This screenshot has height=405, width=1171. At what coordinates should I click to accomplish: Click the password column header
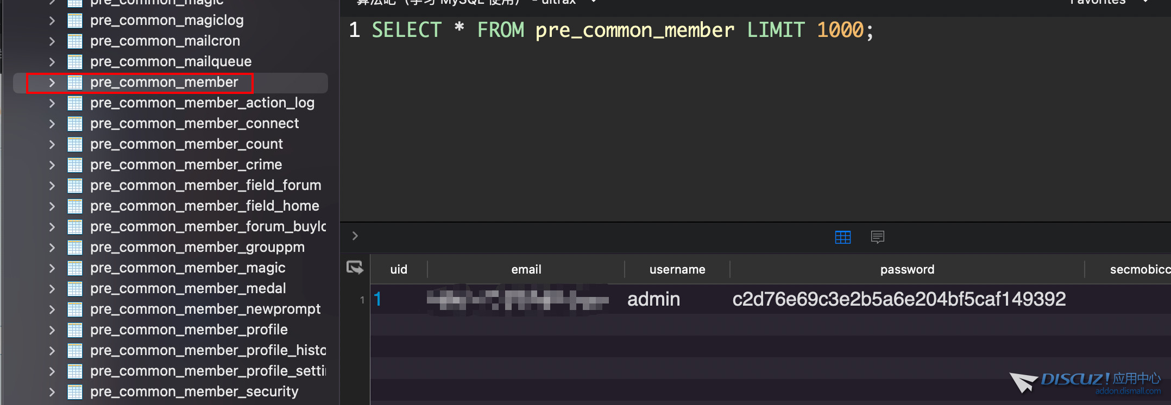906,269
